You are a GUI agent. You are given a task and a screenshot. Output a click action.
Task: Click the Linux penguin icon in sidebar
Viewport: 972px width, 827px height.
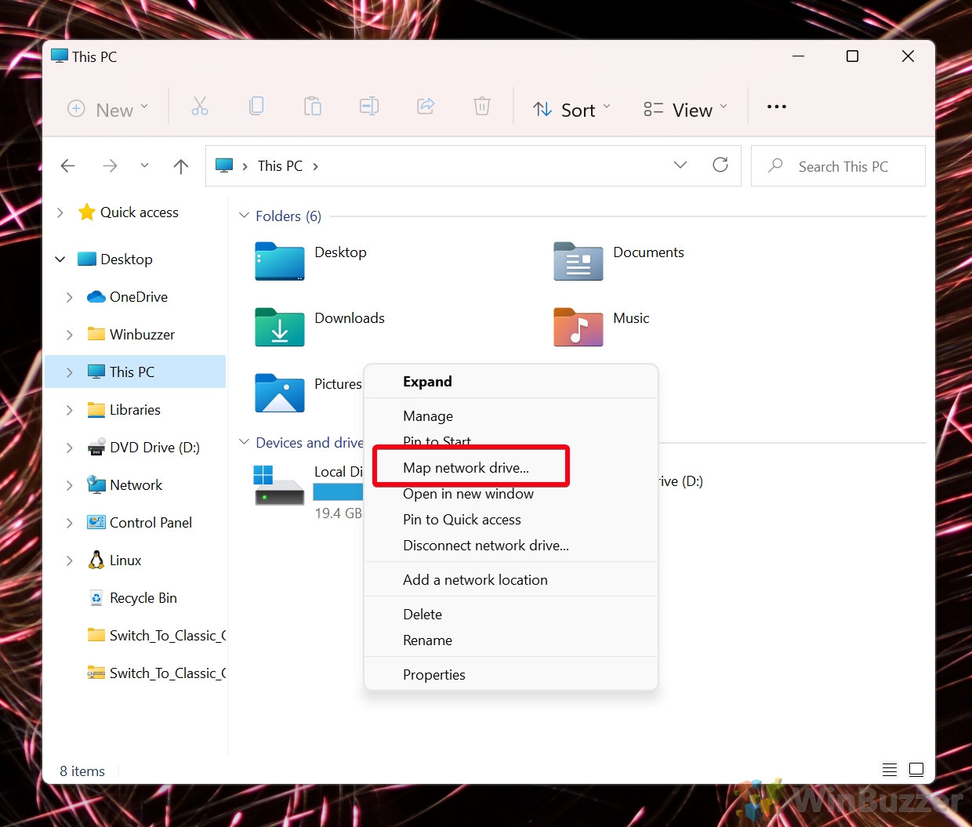click(96, 560)
